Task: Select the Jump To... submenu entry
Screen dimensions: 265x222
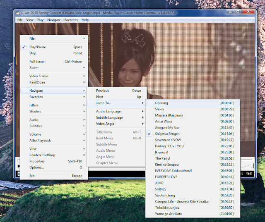Action: pyautogui.click(x=116, y=103)
